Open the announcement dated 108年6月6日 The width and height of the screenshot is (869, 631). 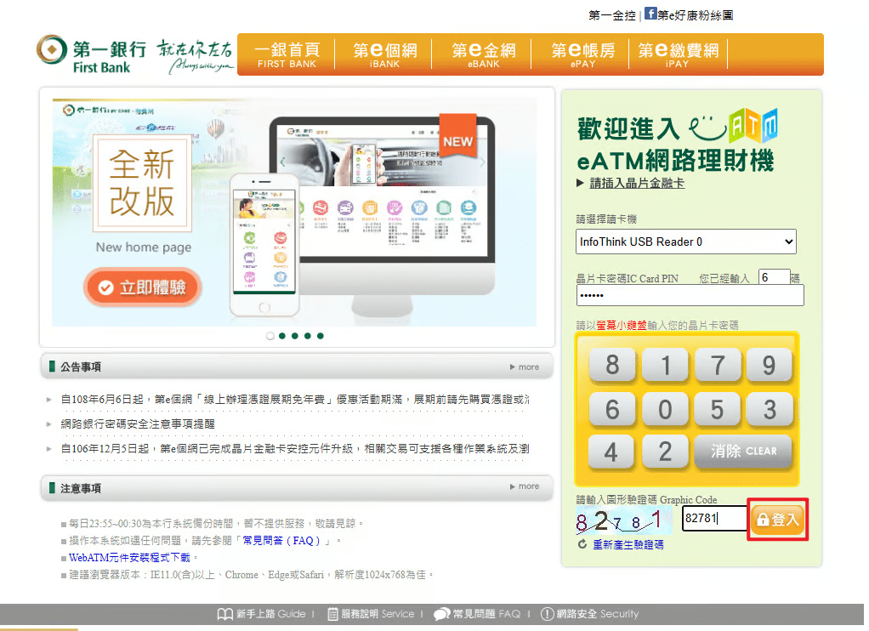(295, 399)
